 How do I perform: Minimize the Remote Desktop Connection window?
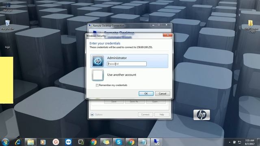[153, 25]
